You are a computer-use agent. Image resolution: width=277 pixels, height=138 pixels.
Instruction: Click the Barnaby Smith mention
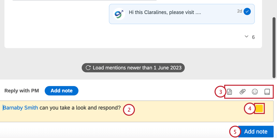point(20,108)
